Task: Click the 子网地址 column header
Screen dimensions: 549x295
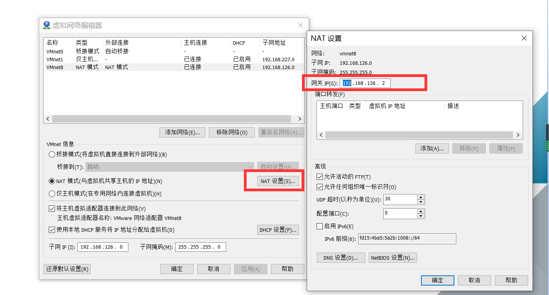Action: pyautogui.click(x=282, y=43)
